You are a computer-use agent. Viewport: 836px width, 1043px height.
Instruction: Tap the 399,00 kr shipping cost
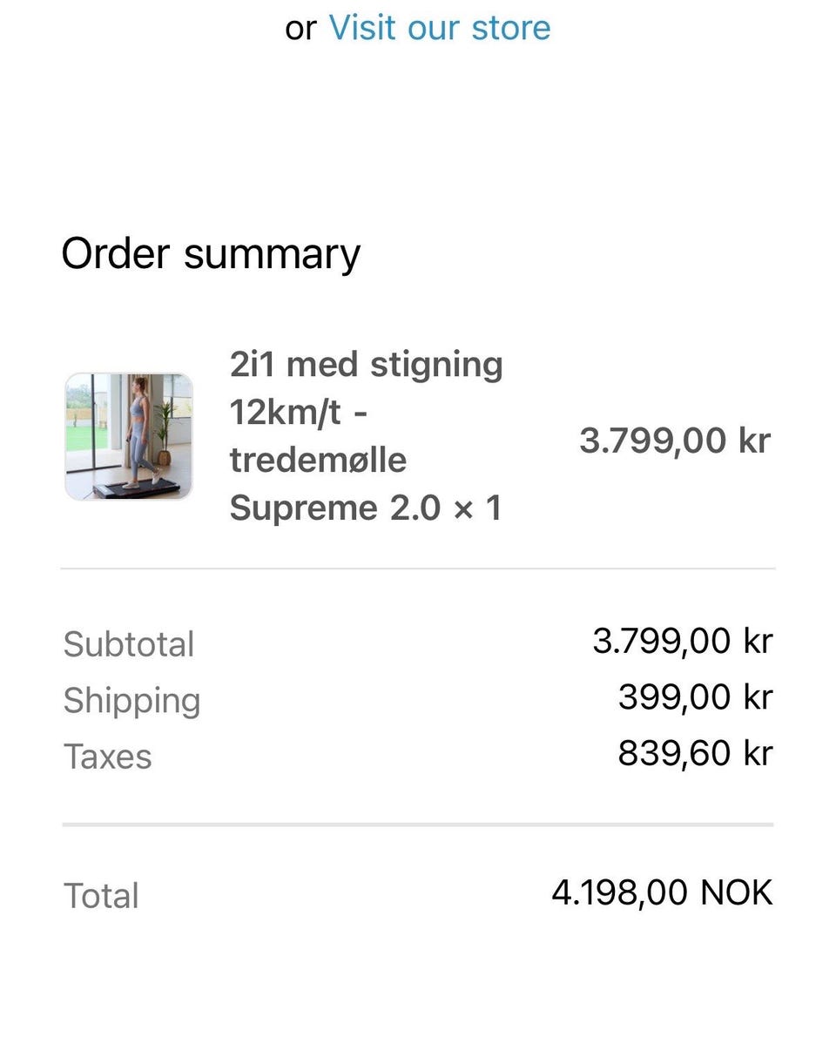[696, 697]
